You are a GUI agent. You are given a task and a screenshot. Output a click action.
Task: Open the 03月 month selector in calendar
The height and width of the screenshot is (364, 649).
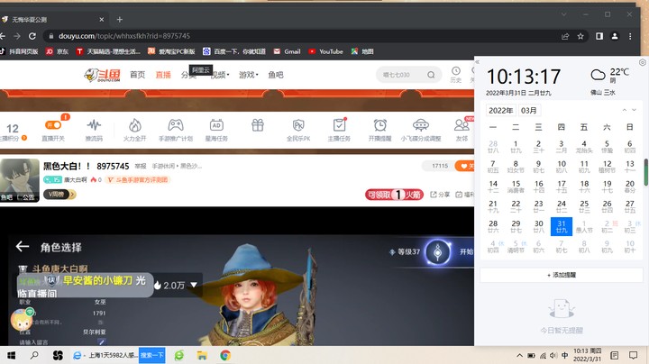(x=528, y=111)
